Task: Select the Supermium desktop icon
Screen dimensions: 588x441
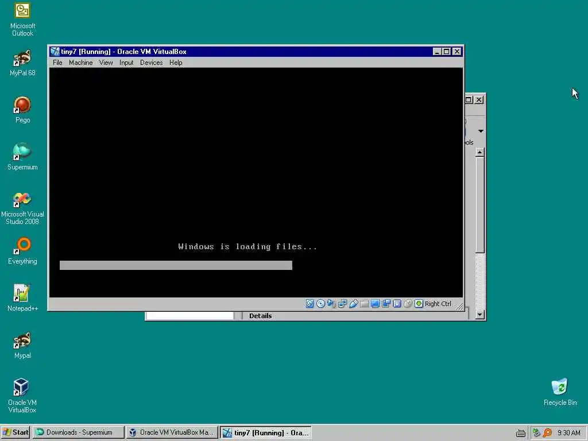Action: click(x=22, y=157)
